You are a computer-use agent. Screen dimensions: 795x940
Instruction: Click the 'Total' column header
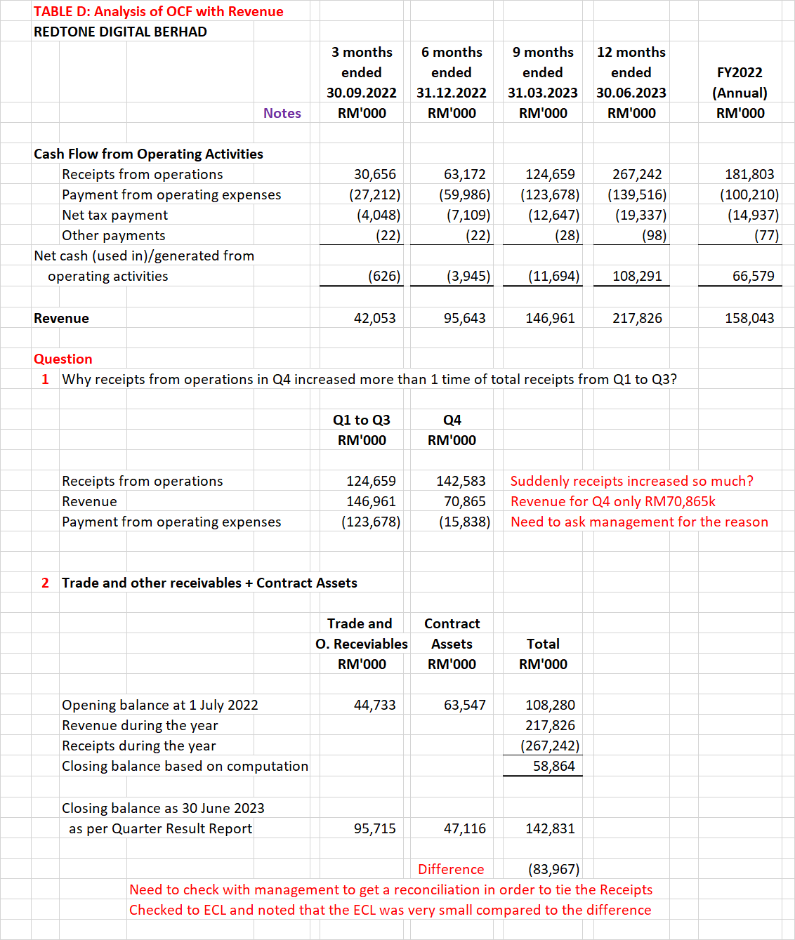pyautogui.click(x=543, y=644)
